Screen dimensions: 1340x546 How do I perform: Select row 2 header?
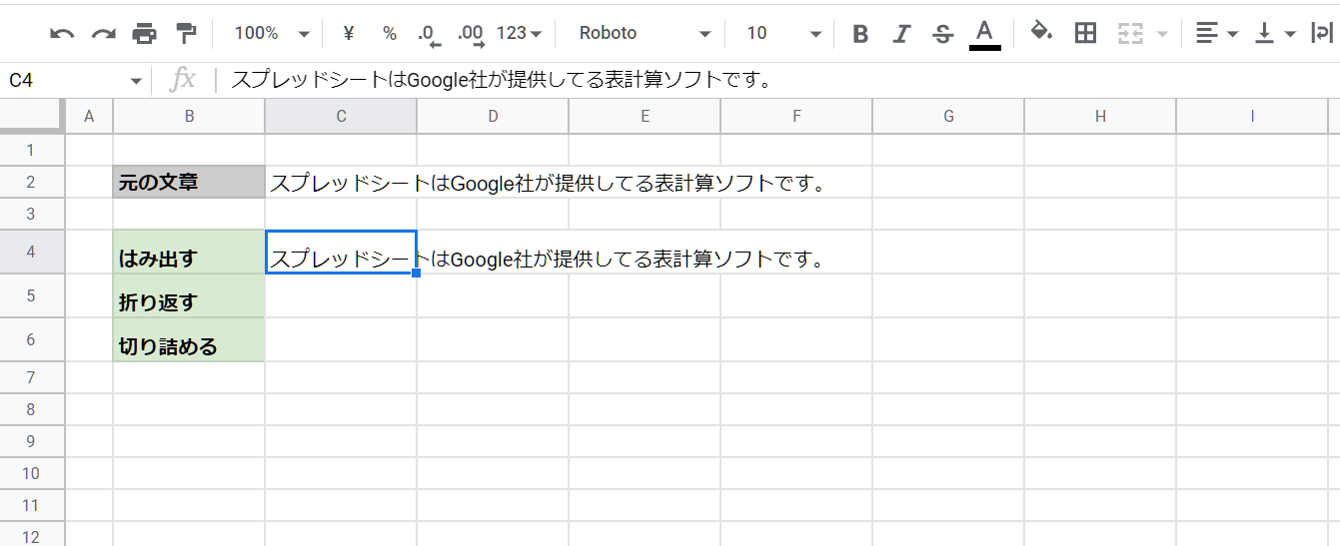tap(31, 182)
